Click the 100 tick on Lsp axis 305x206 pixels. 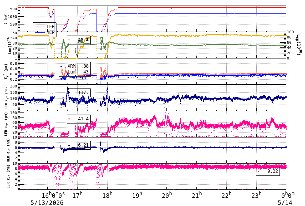coord(290,32)
